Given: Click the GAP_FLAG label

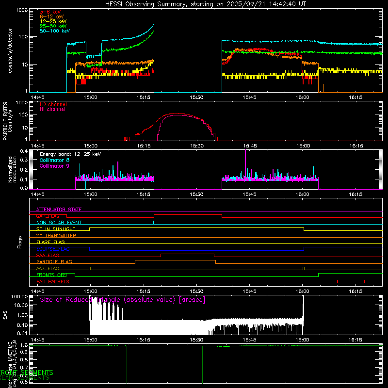Looking at the screenshot, I should [x=48, y=216].
